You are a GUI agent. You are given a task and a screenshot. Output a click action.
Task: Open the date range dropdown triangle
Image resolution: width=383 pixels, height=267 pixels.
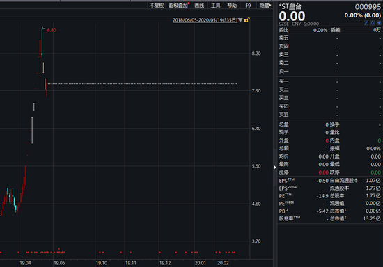click(240, 20)
